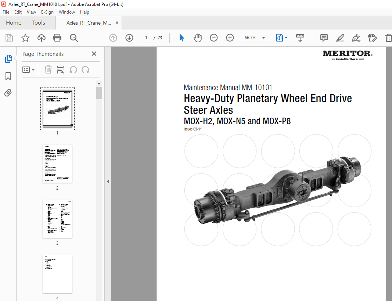This screenshot has width=392, height=301.
Task: Select the Hand tool
Action: pos(198,37)
